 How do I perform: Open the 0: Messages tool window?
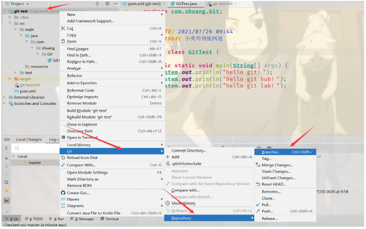click(x=82, y=219)
